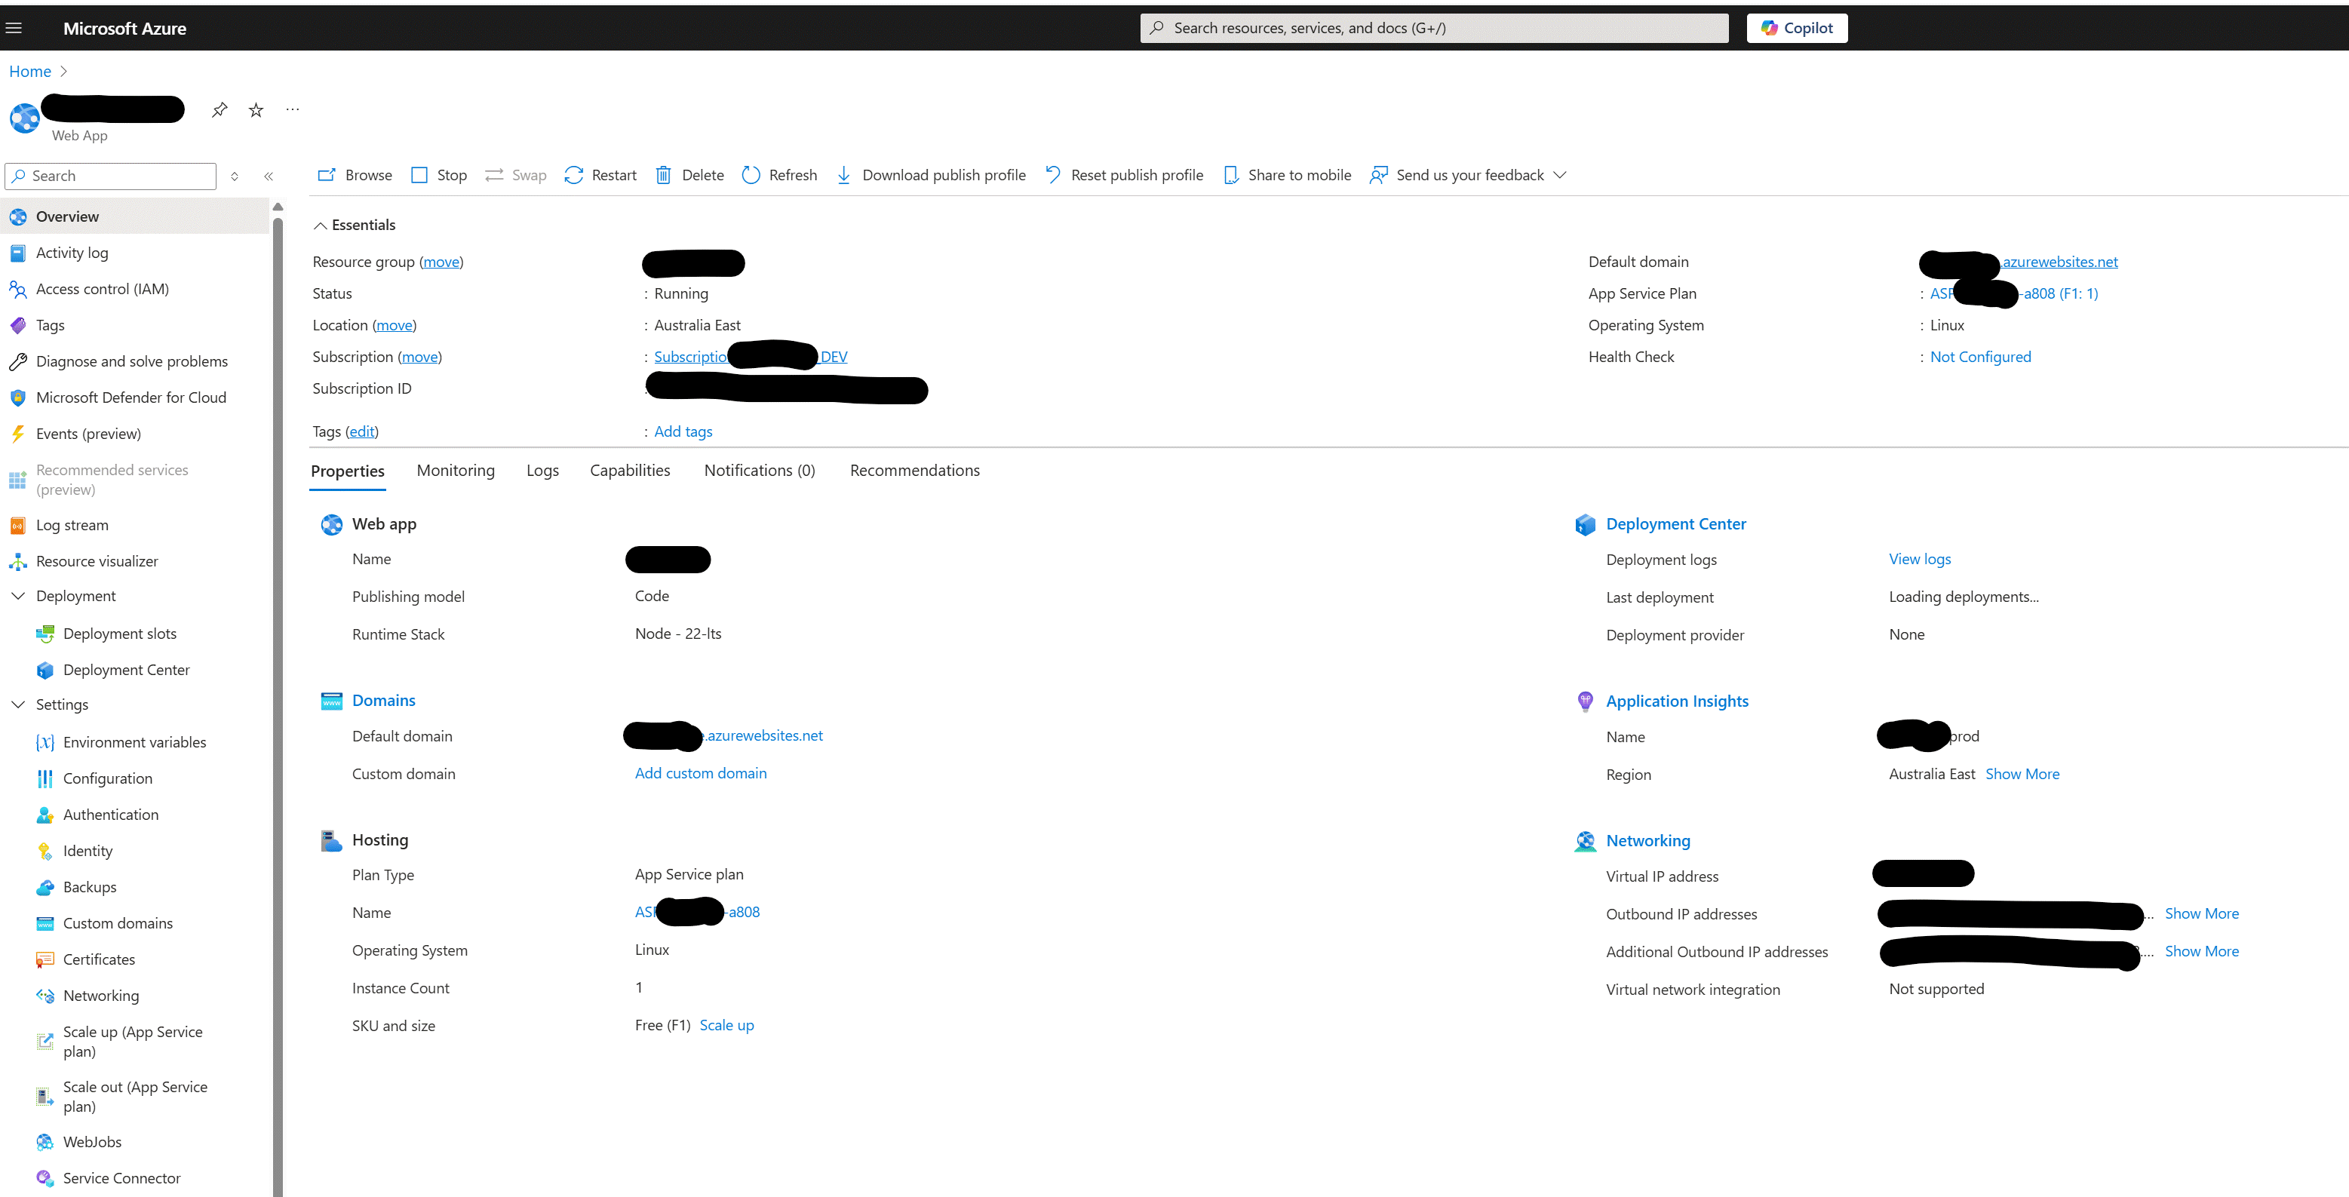Stop the web app
Viewport: 2349px width, 1197px height.
click(440, 175)
